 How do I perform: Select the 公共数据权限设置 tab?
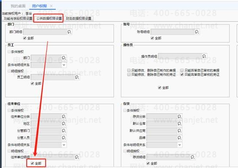tap(49, 18)
